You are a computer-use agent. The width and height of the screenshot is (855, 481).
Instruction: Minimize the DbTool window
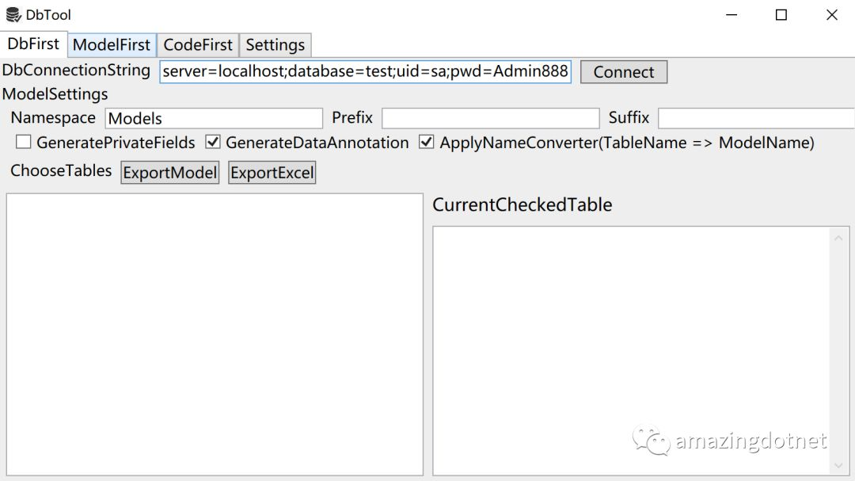click(x=731, y=15)
